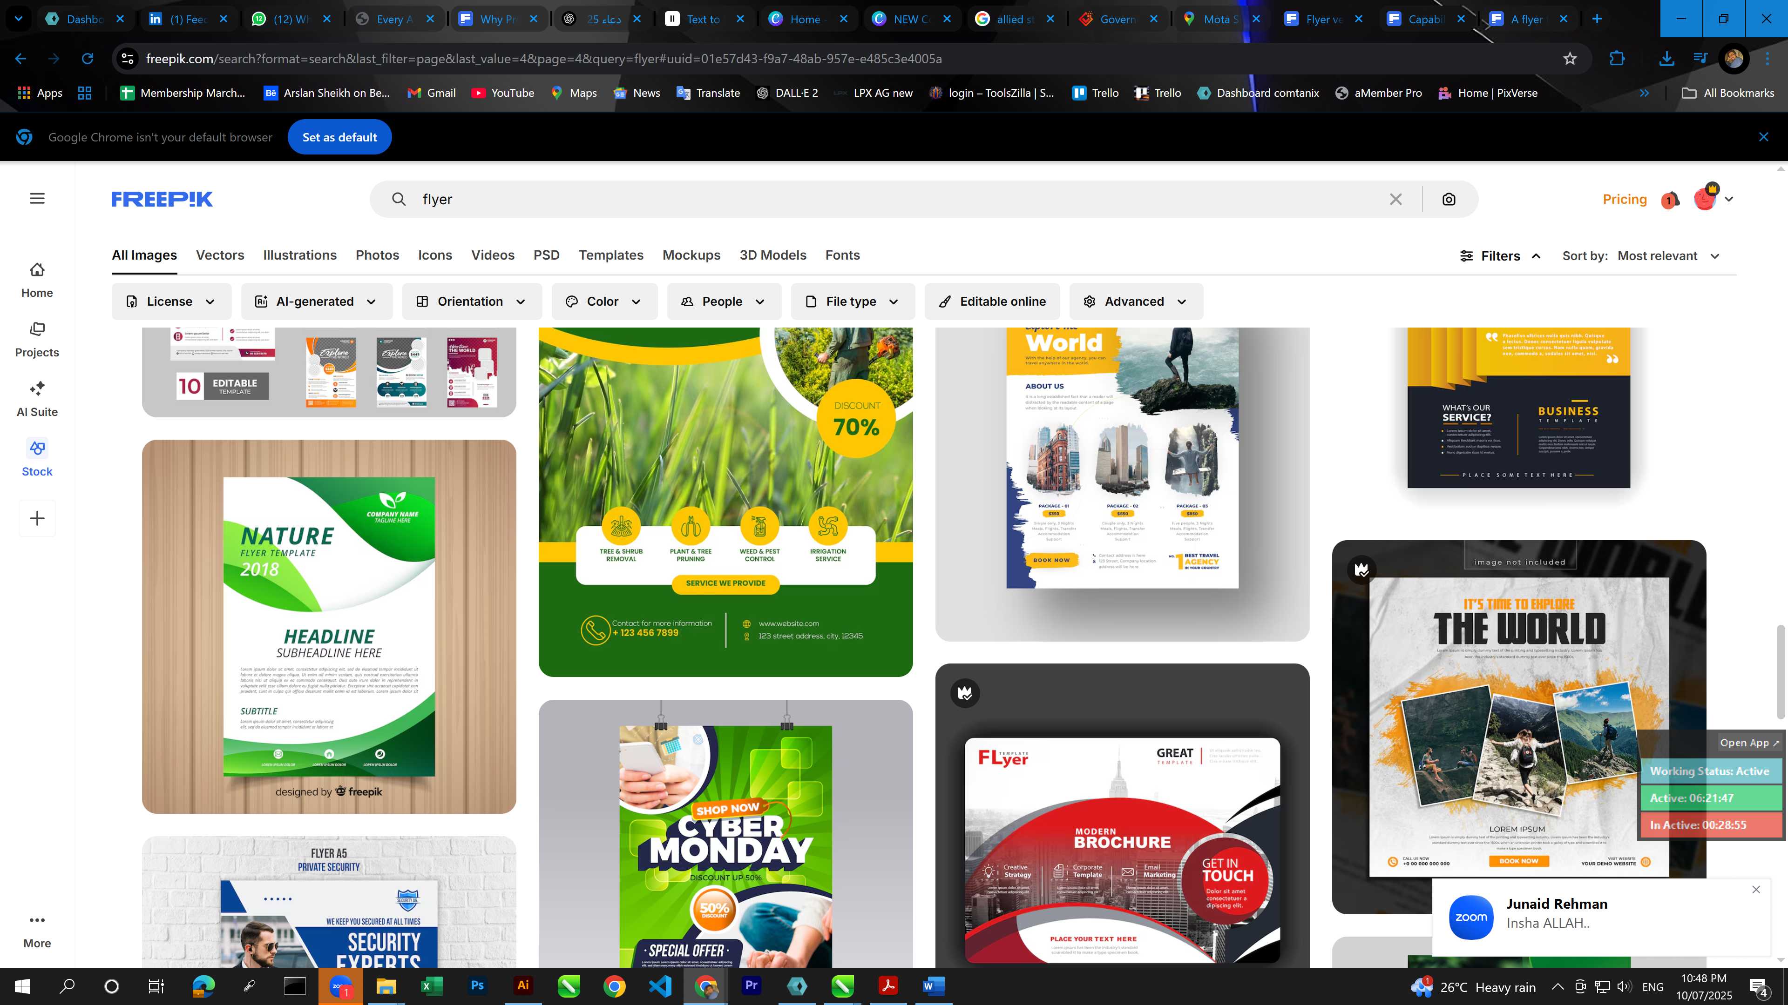
Task: Open Word from the taskbar
Action: pyautogui.click(x=934, y=985)
